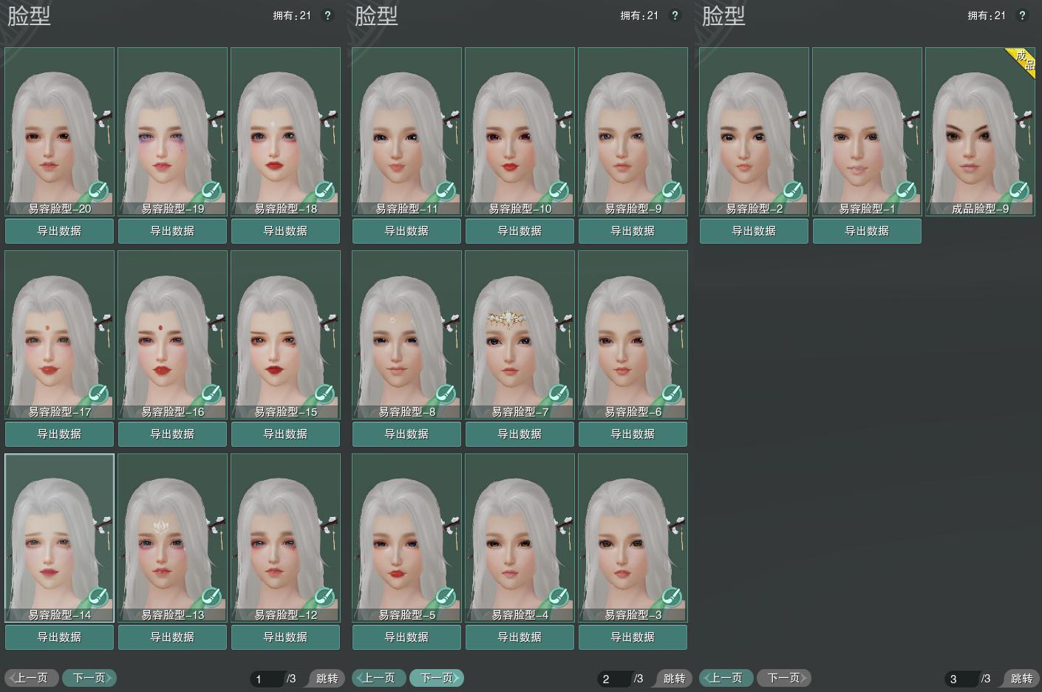Export data for 易容脸型-12

click(285, 637)
